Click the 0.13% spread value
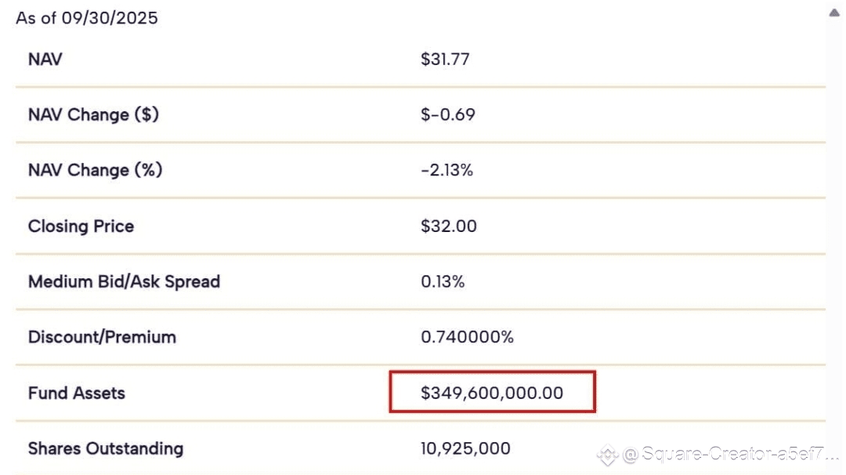846x475 pixels. 443,281
